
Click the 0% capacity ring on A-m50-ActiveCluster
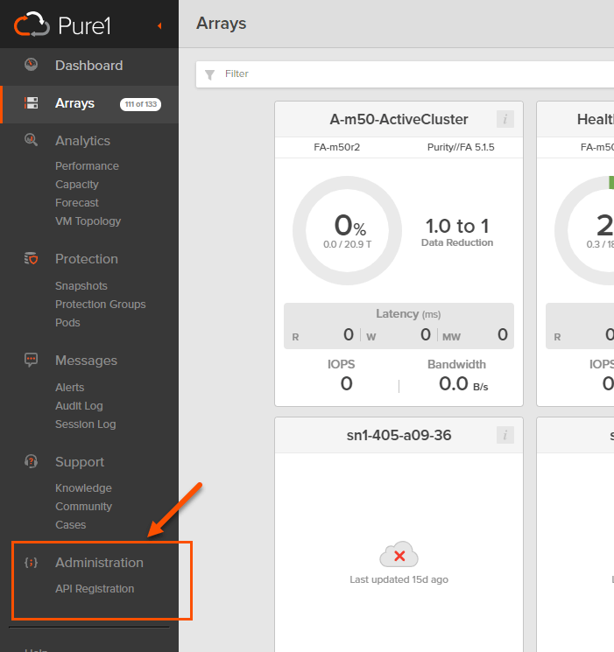[347, 230]
